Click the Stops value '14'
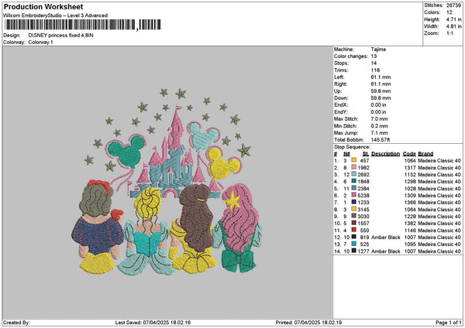 point(374,63)
